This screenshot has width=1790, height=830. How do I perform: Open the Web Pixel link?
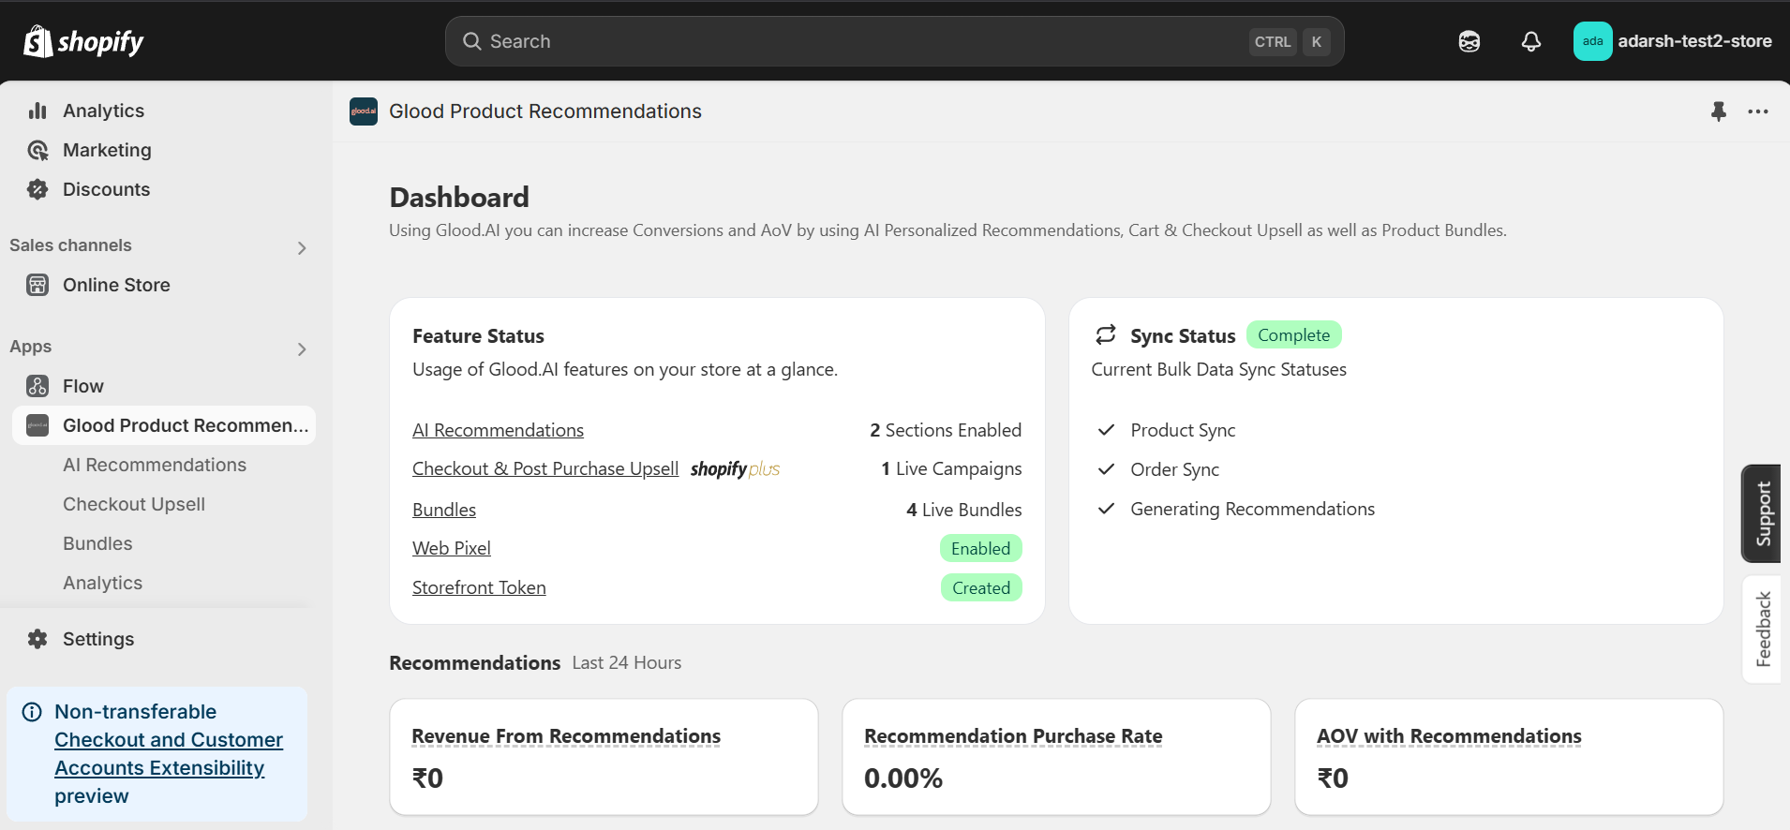click(x=452, y=548)
